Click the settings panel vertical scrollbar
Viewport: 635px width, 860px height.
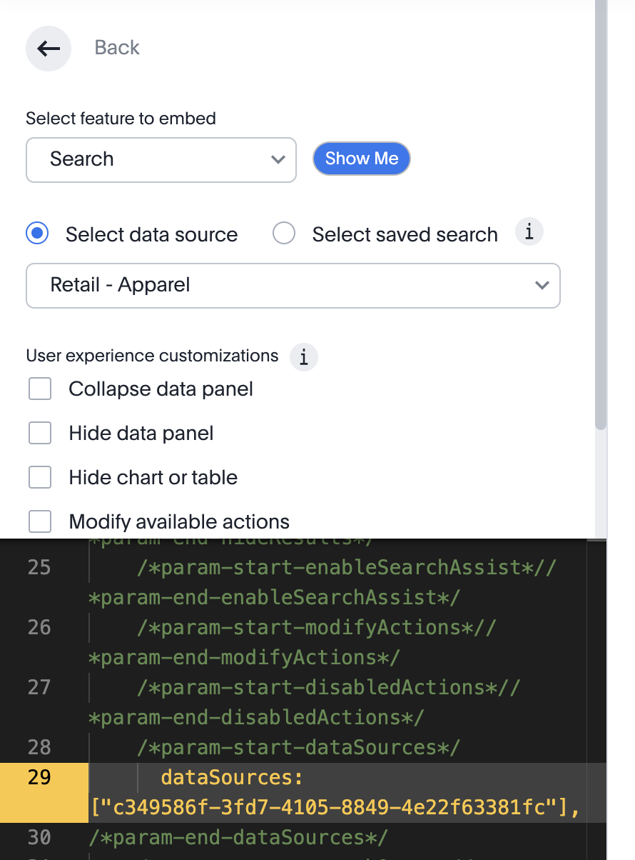coord(601,214)
